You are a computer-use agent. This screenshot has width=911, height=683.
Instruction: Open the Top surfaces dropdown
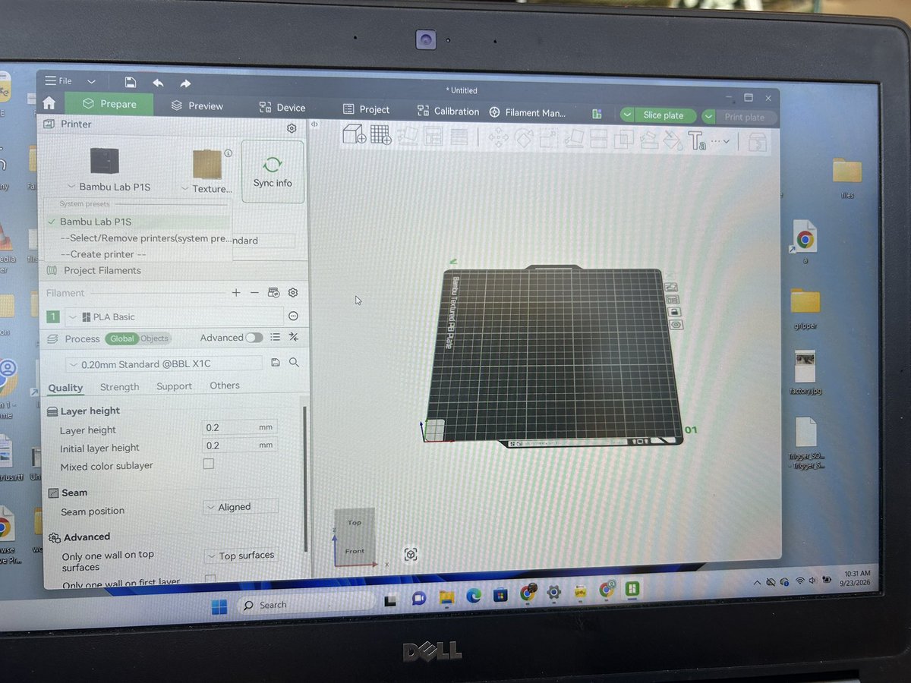241,556
